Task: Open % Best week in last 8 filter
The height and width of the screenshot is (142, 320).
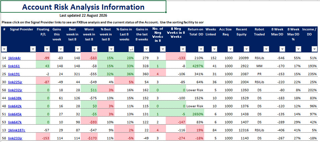Action: click(x=111, y=49)
